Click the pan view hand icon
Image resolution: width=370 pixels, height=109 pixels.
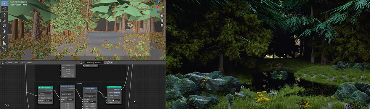point(162,20)
